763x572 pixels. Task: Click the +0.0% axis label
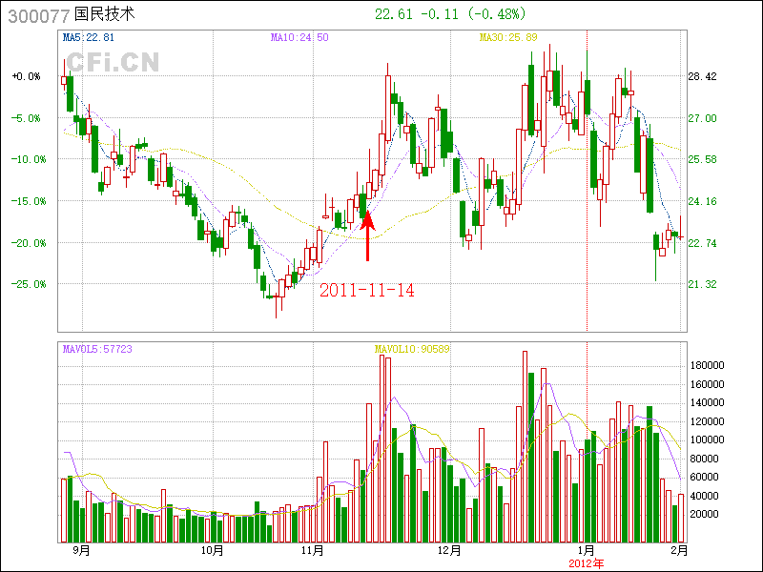(x=27, y=77)
